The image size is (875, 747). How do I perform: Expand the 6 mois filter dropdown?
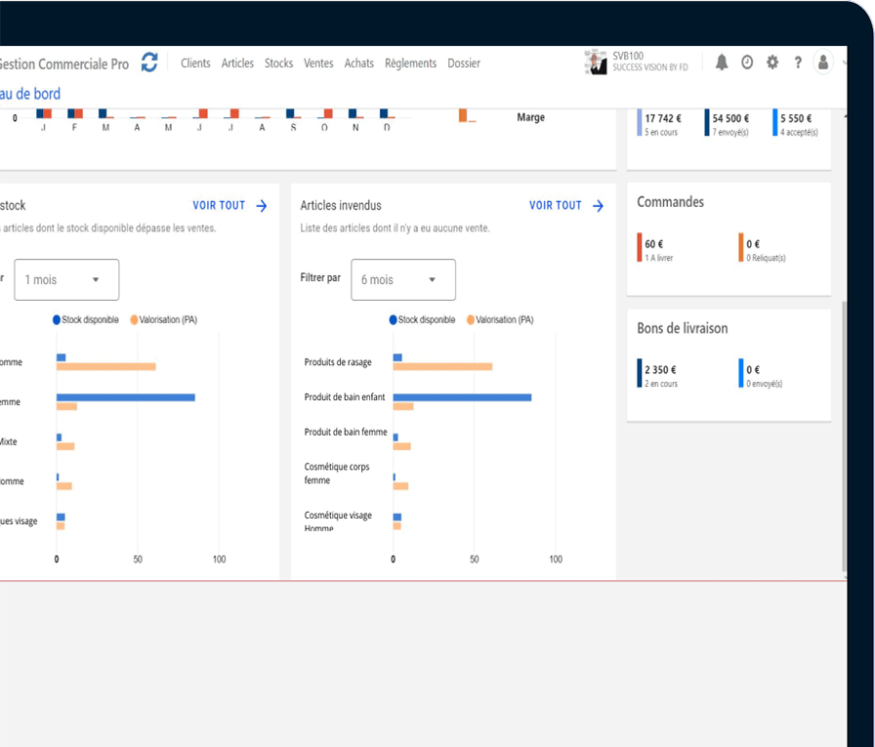(x=402, y=280)
